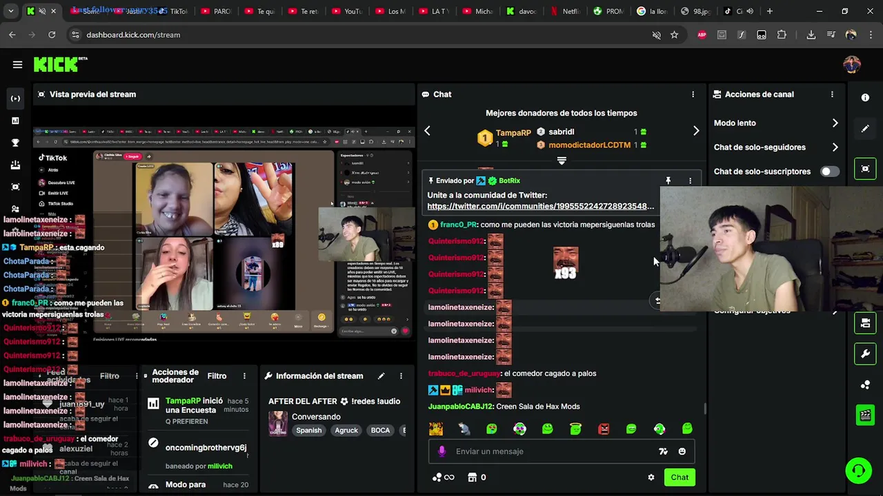Open Filtro in activity feed panel
The height and width of the screenshot is (496, 883).
tap(109, 376)
